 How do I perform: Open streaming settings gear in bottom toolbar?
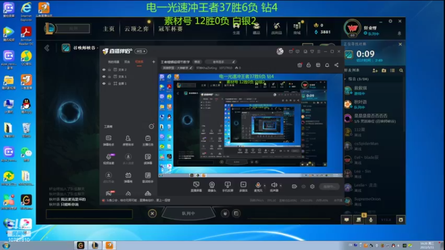[x=312, y=187]
